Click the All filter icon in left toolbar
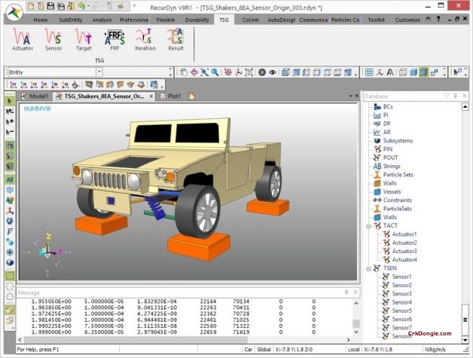This screenshot has width=473, height=358. (10, 180)
